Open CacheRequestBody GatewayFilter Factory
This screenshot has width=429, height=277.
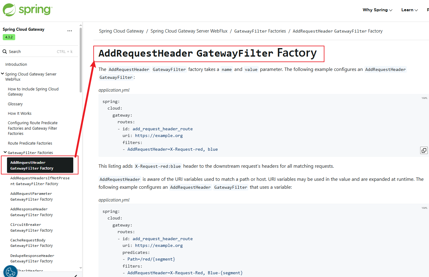32,243
